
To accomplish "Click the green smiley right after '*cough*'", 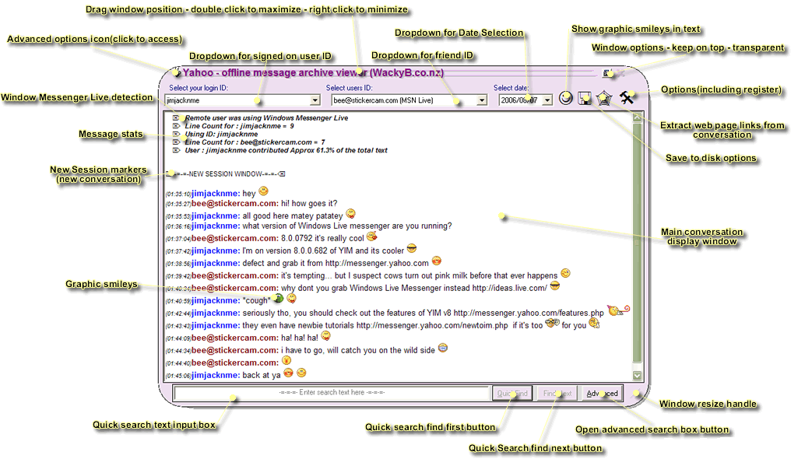I will click(x=278, y=298).
